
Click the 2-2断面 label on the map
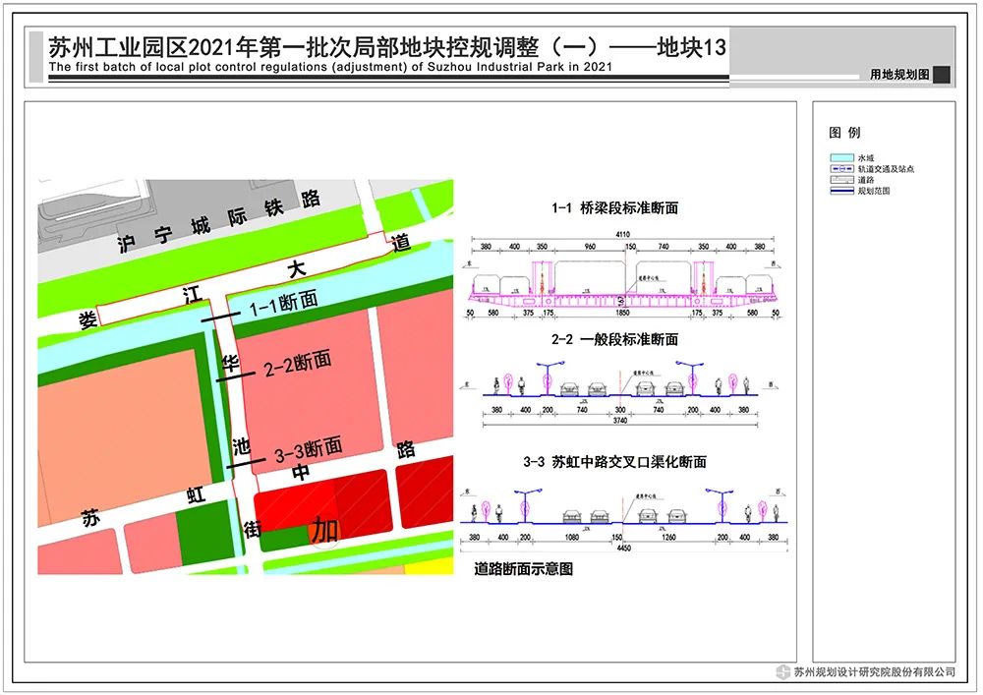pos(298,364)
